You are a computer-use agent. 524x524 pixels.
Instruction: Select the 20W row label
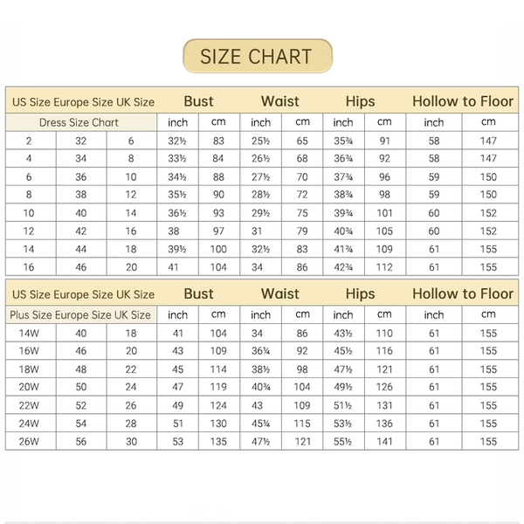point(29,387)
